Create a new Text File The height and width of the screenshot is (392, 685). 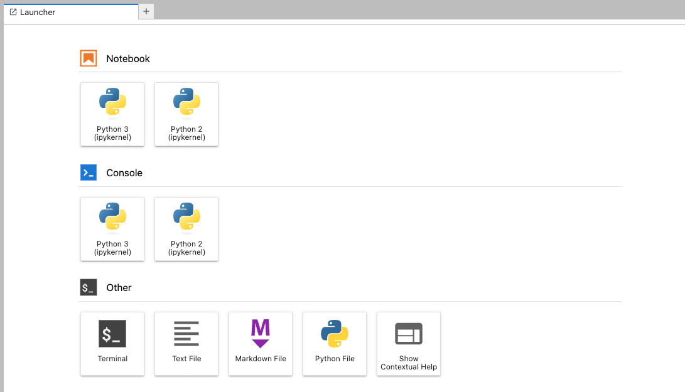(186, 344)
